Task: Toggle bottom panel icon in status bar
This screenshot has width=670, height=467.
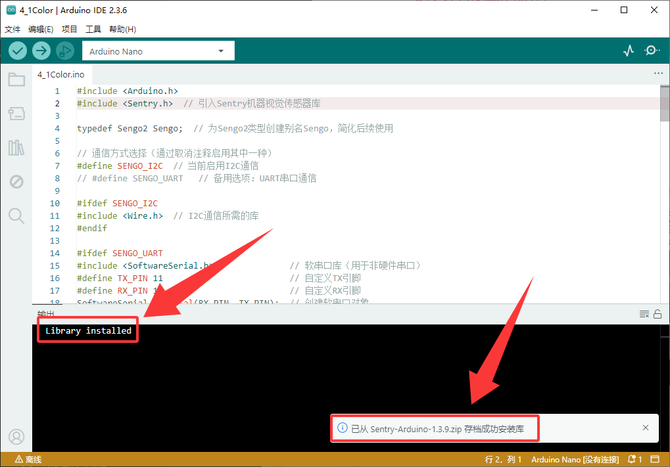Action: pyautogui.click(x=655, y=459)
